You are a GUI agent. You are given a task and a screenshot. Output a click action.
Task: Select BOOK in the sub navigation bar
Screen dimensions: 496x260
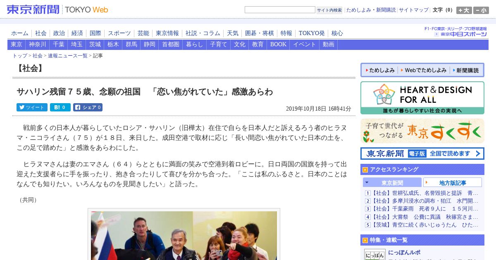279,45
